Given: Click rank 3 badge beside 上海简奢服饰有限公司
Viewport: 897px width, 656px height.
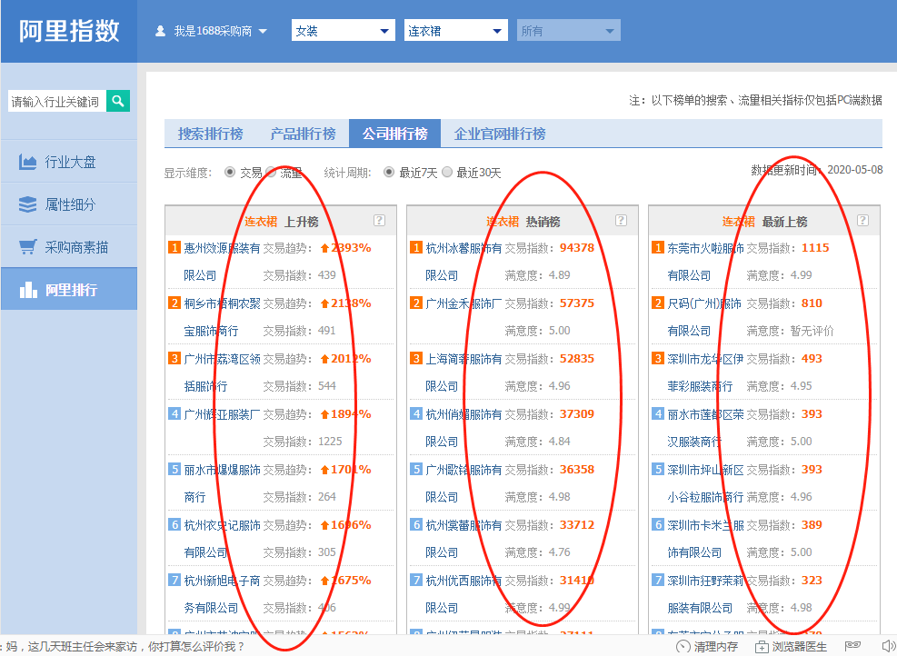Looking at the screenshot, I should (416, 359).
